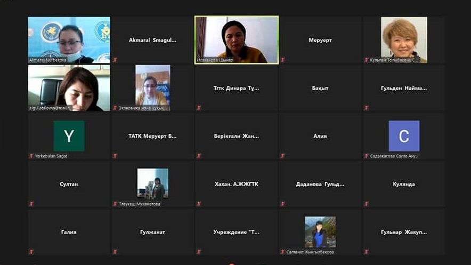Select the Даданова Гульд... participant tile
Screen dimensions: 471x265
point(320,184)
